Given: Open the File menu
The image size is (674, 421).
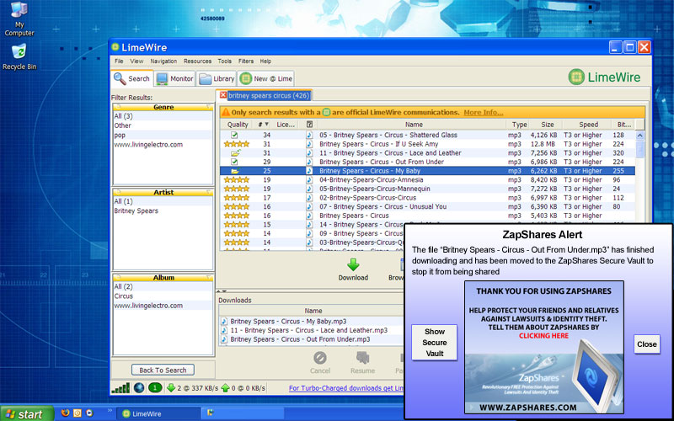Looking at the screenshot, I should [x=119, y=61].
